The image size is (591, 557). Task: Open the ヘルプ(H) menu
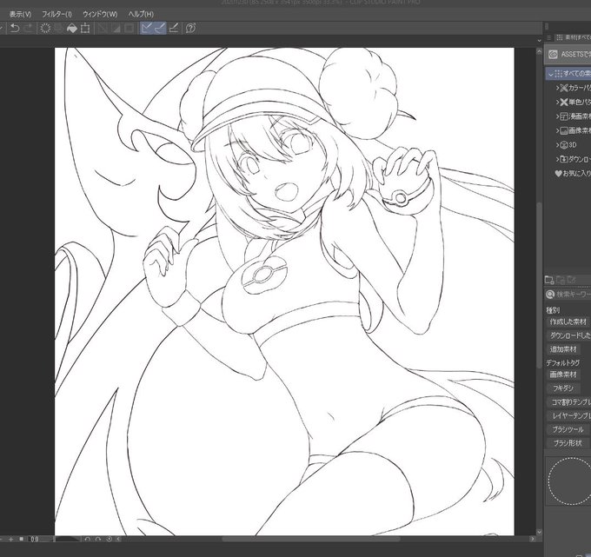click(141, 14)
